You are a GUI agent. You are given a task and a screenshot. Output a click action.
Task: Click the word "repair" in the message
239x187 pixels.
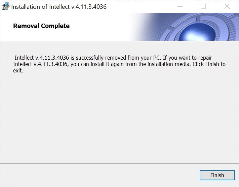coord(205,58)
